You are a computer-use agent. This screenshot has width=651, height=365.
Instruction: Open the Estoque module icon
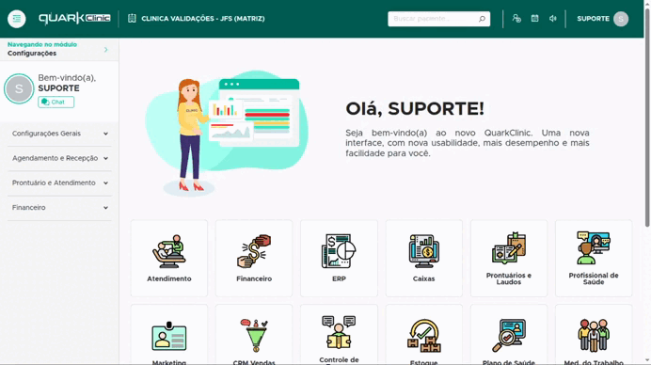(423, 336)
